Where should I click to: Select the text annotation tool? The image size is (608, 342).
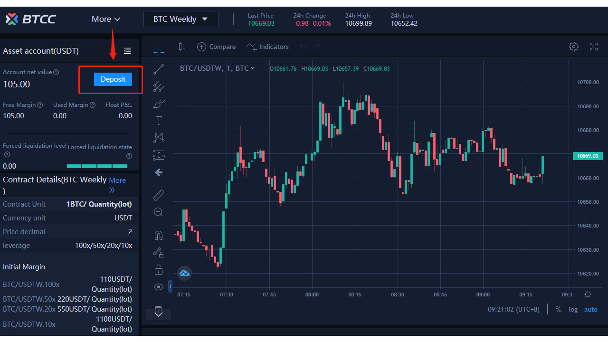pos(159,121)
